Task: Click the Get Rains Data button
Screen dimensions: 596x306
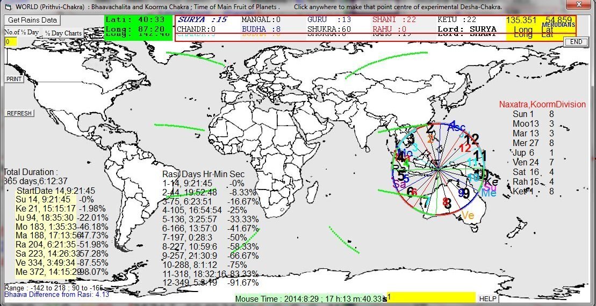Action: 32,20
